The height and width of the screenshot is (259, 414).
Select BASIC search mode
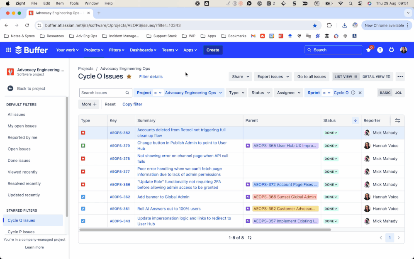(x=385, y=93)
